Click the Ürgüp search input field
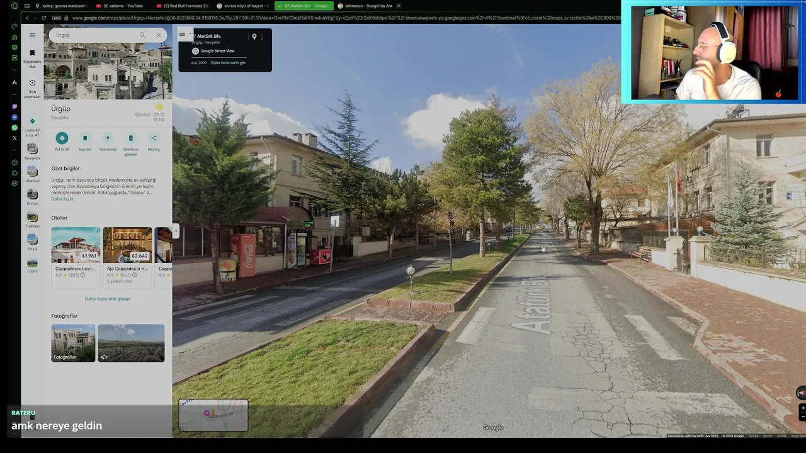This screenshot has height=453, width=806. click(94, 35)
